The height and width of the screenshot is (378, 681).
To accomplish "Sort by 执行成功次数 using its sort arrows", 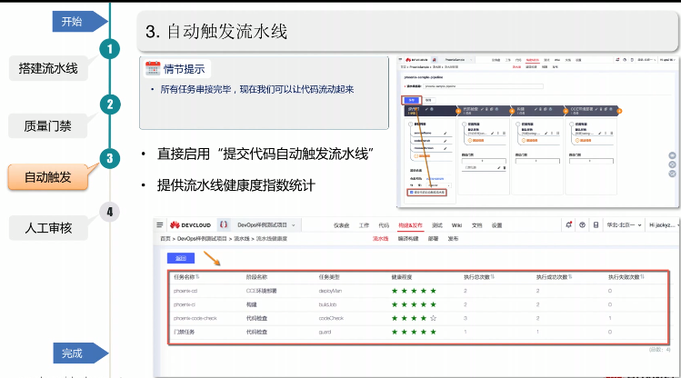I will 570,276.
